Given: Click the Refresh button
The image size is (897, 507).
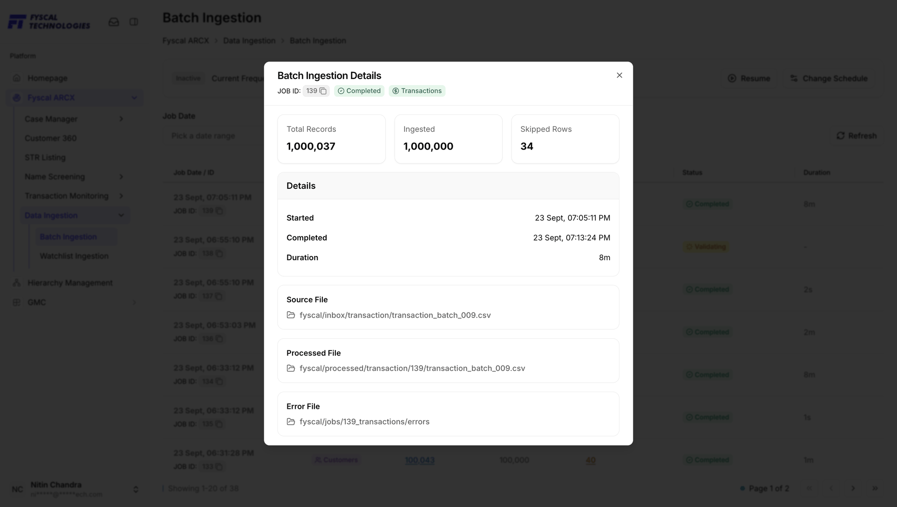Looking at the screenshot, I should 856,136.
